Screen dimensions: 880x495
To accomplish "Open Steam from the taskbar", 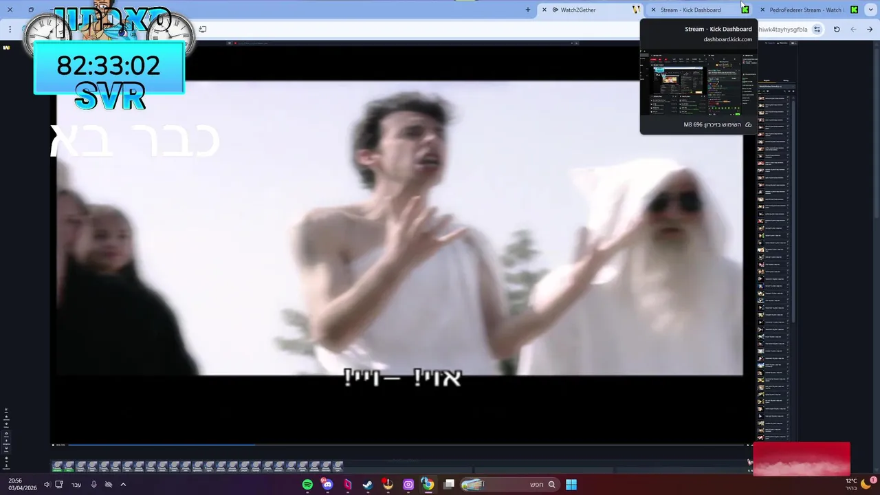I will [368, 485].
